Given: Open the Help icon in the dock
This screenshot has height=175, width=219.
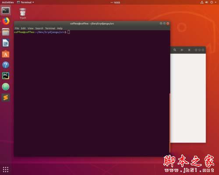Looking at the screenshot, I should [x=6, y=65].
